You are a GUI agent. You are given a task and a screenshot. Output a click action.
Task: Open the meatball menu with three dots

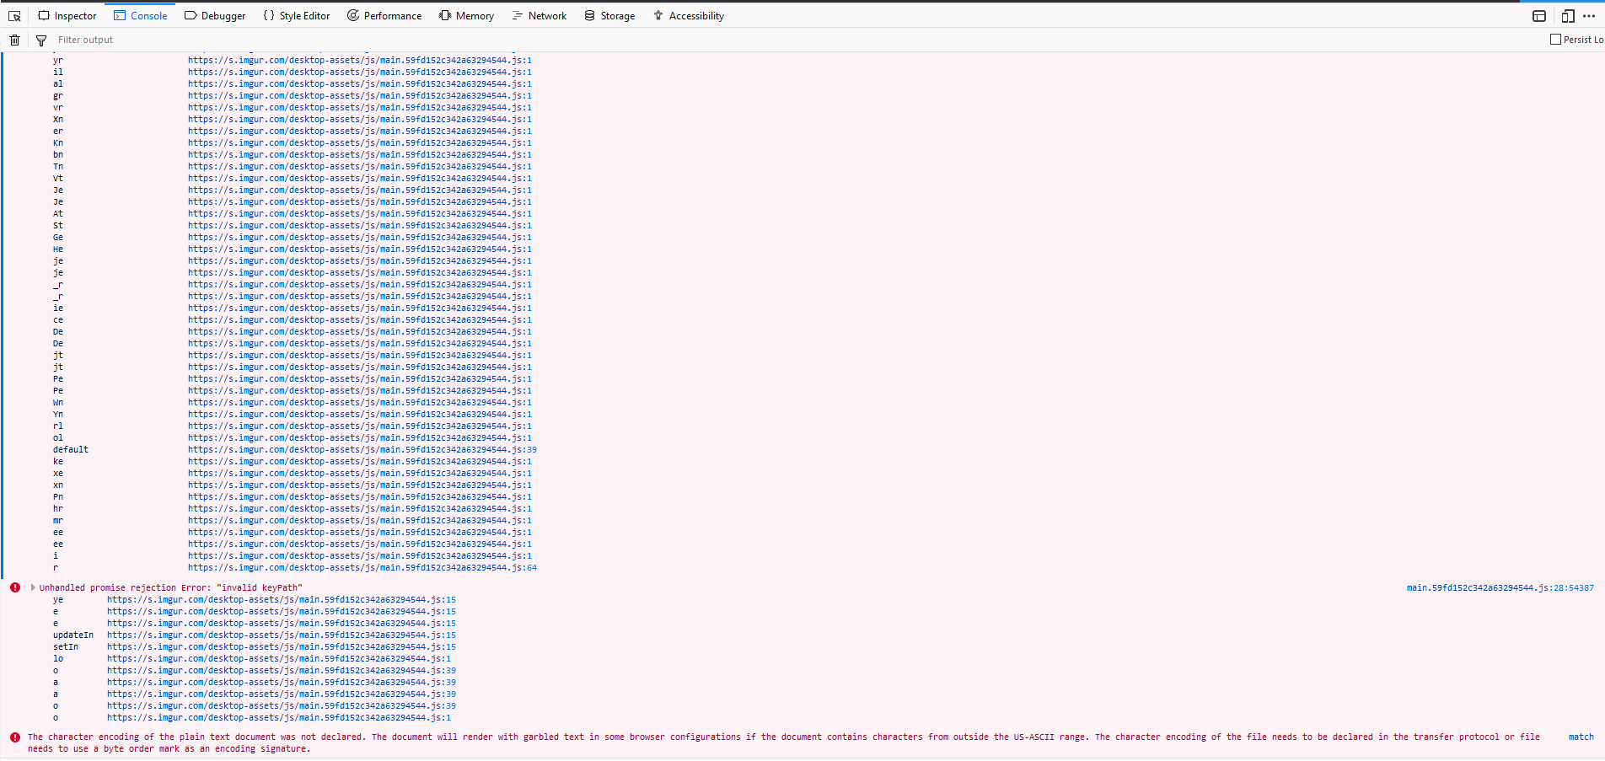coord(1589,15)
